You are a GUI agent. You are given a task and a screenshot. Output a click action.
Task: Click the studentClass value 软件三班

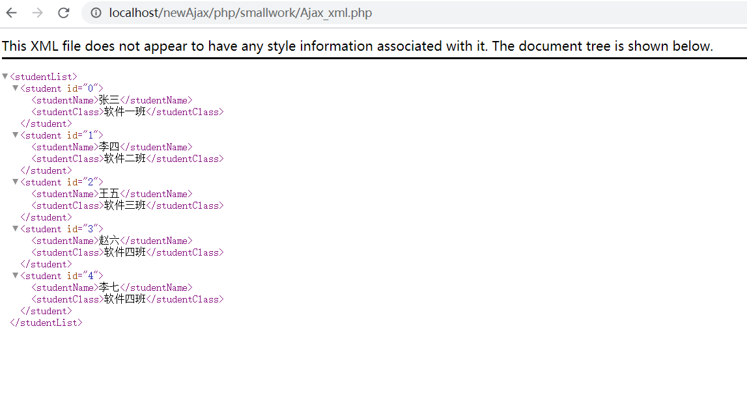pyautogui.click(x=125, y=206)
